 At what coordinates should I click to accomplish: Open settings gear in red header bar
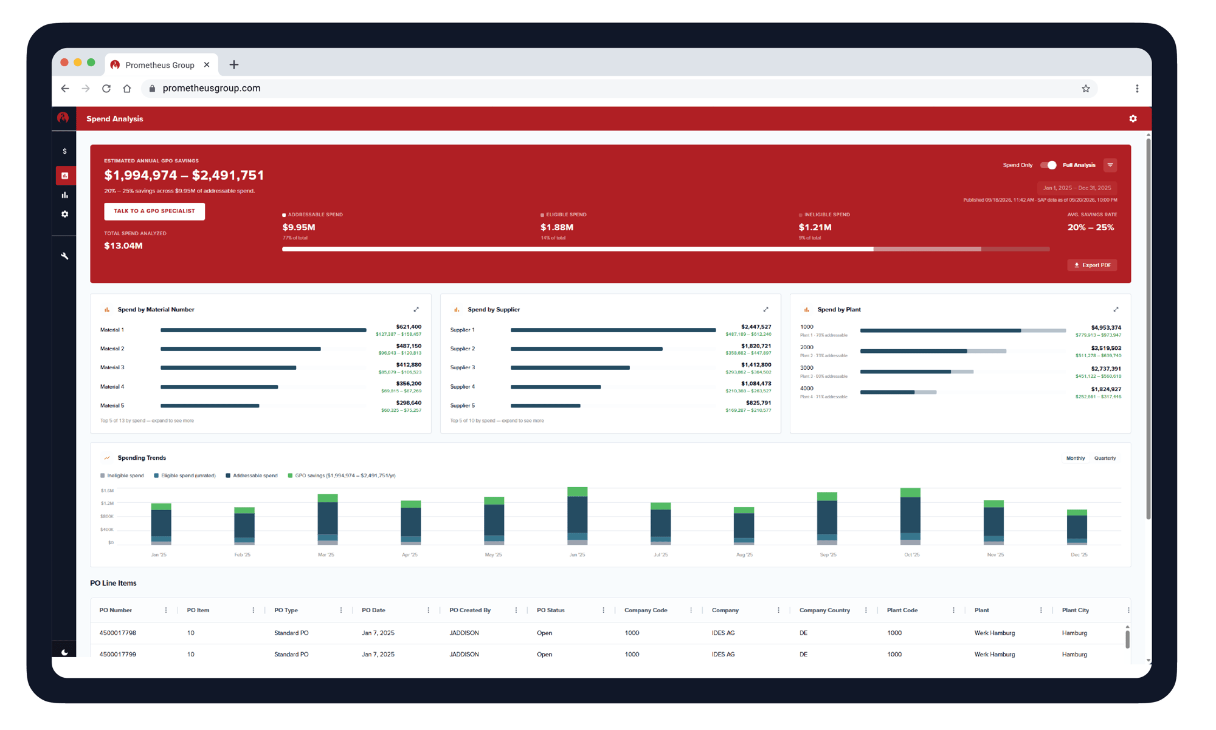pyautogui.click(x=1133, y=118)
